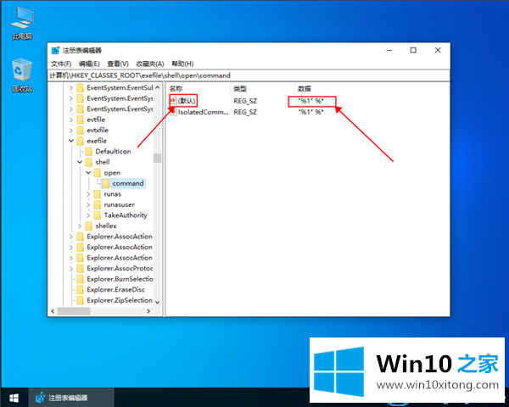
Task: Open the 文件(F) menu
Action: (x=61, y=64)
